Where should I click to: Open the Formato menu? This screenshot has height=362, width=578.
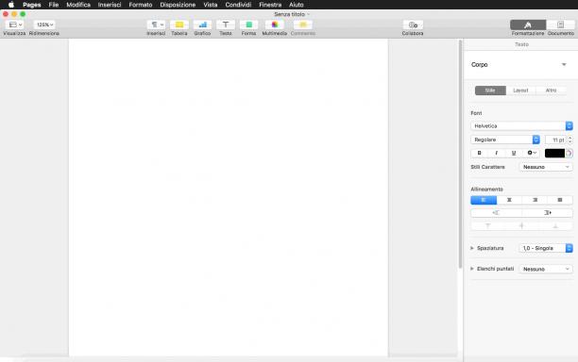pyautogui.click(x=141, y=5)
